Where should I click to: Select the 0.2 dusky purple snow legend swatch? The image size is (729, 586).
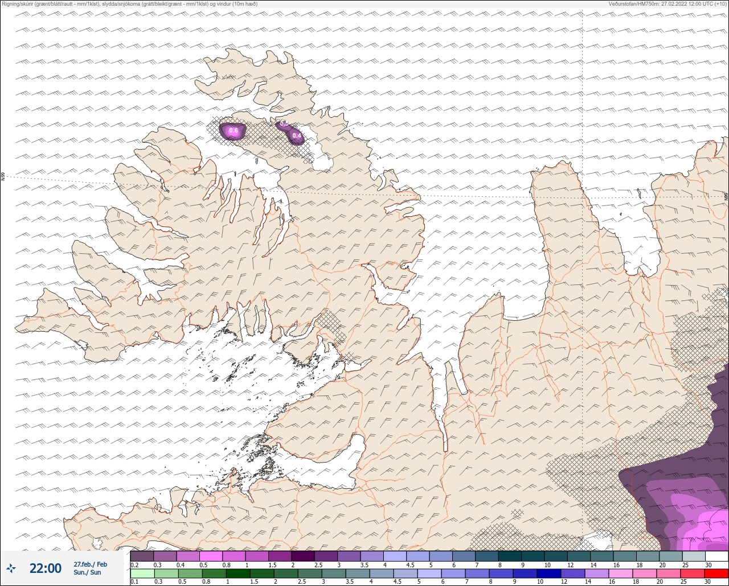142,556
